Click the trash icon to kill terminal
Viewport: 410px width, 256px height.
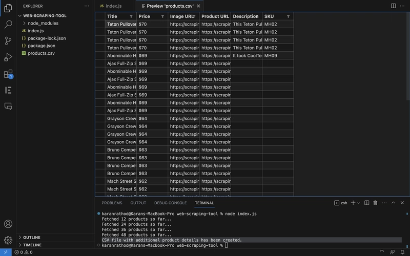click(375, 203)
